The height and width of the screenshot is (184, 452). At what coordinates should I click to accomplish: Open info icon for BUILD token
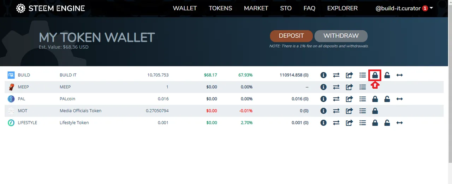pyautogui.click(x=323, y=75)
